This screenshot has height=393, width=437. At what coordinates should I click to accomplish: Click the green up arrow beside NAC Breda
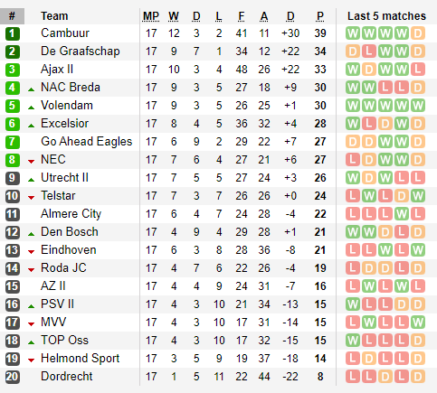(x=31, y=89)
